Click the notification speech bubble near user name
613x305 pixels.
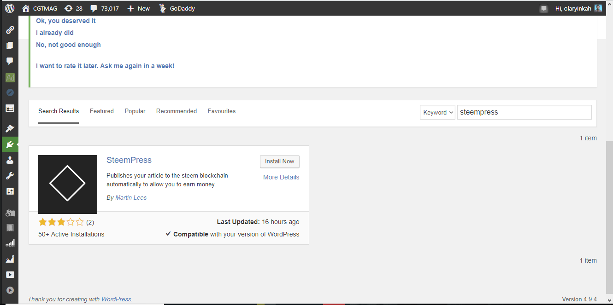[544, 9]
